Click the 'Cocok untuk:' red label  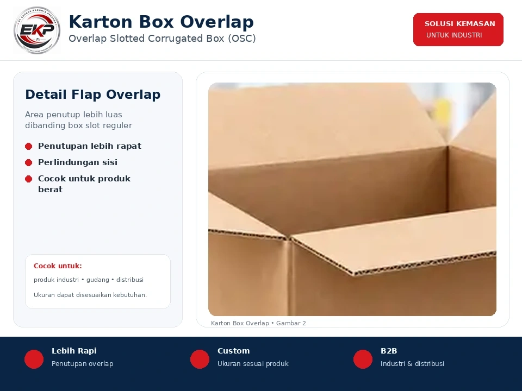click(x=58, y=266)
